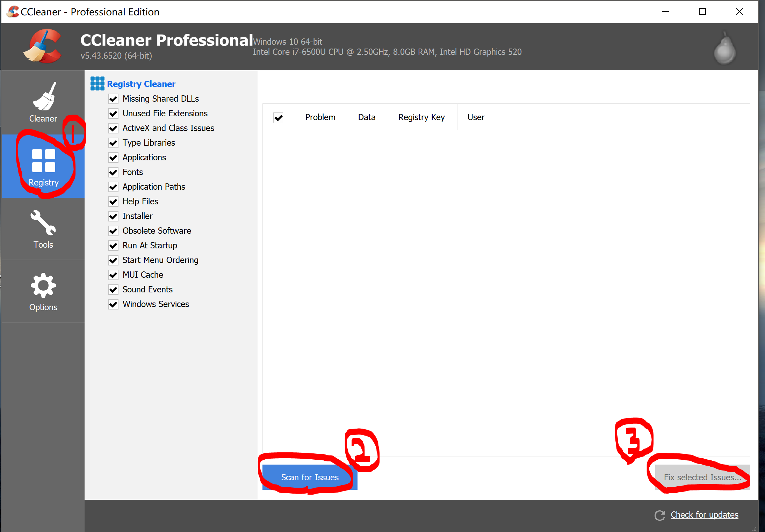Viewport: 765px width, 532px height.
Task: Click the Windows 10 64-bit text
Action: (x=287, y=42)
